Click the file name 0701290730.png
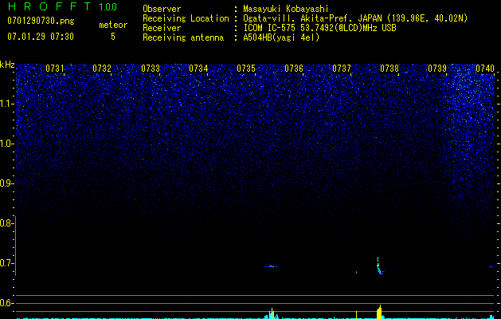This screenshot has width=501, height=319. [x=41, y=22]
